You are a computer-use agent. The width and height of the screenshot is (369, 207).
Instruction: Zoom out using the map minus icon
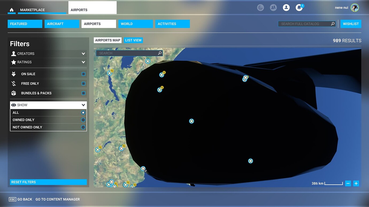[x=348, y=183]
